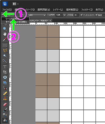Select the Rectangular Marquee tool
This screenshot has width=105, height=124.
pyautogui.click(x=5, y=45)
